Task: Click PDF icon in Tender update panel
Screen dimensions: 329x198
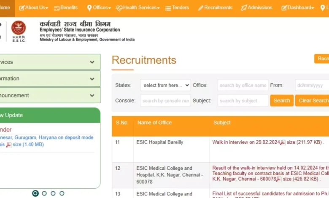Action: [x=9, y=145]
